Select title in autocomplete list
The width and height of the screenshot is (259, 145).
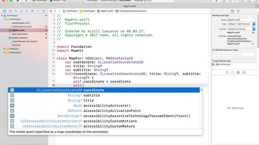(104, 100)
